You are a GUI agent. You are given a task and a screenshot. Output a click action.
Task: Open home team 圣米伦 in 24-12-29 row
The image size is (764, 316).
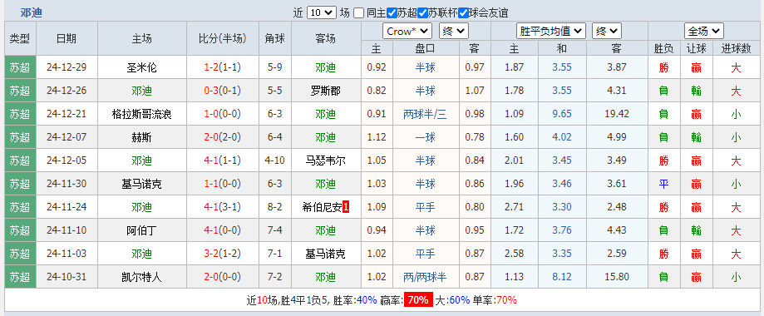[x=142, y=68]
